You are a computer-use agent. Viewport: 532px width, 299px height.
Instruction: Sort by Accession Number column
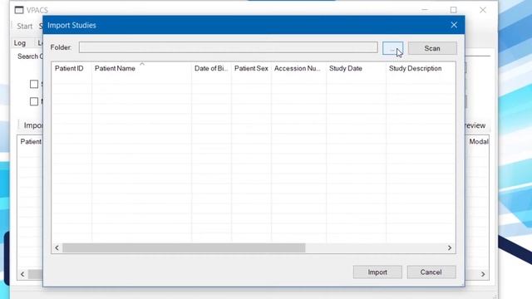pyautogui.click(x=299, y=68)
